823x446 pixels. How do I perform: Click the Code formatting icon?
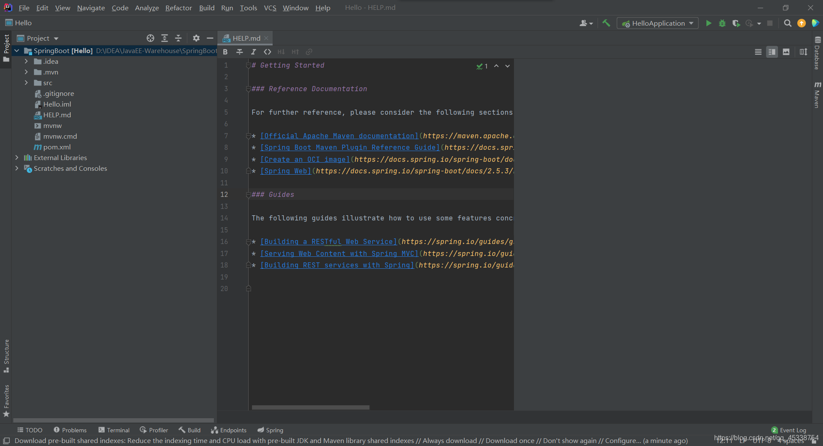(x=267, y=52)
